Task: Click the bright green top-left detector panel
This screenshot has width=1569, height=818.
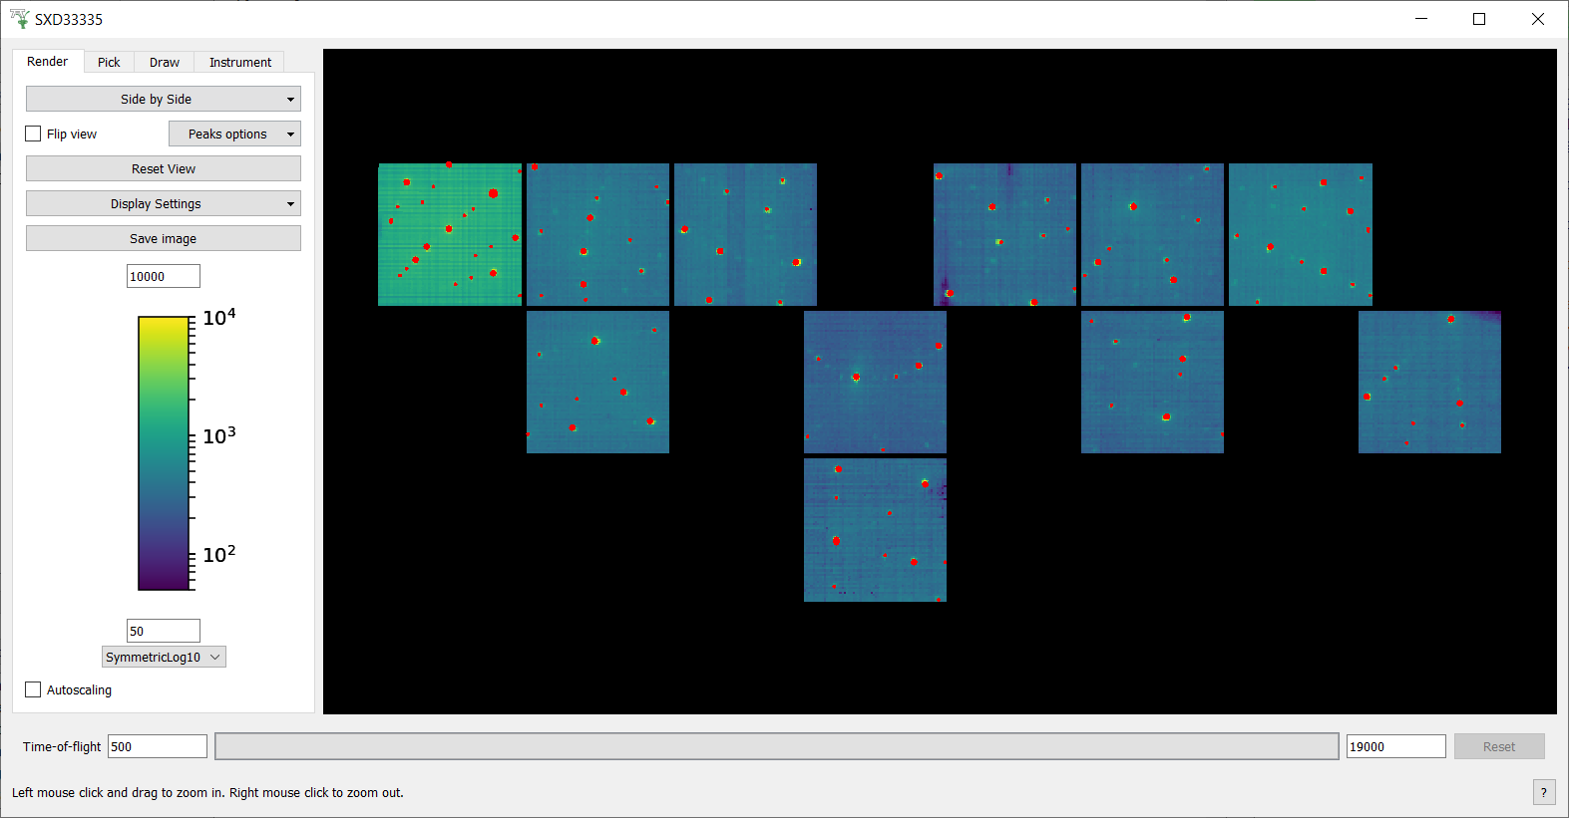Action: coord(449,234)
